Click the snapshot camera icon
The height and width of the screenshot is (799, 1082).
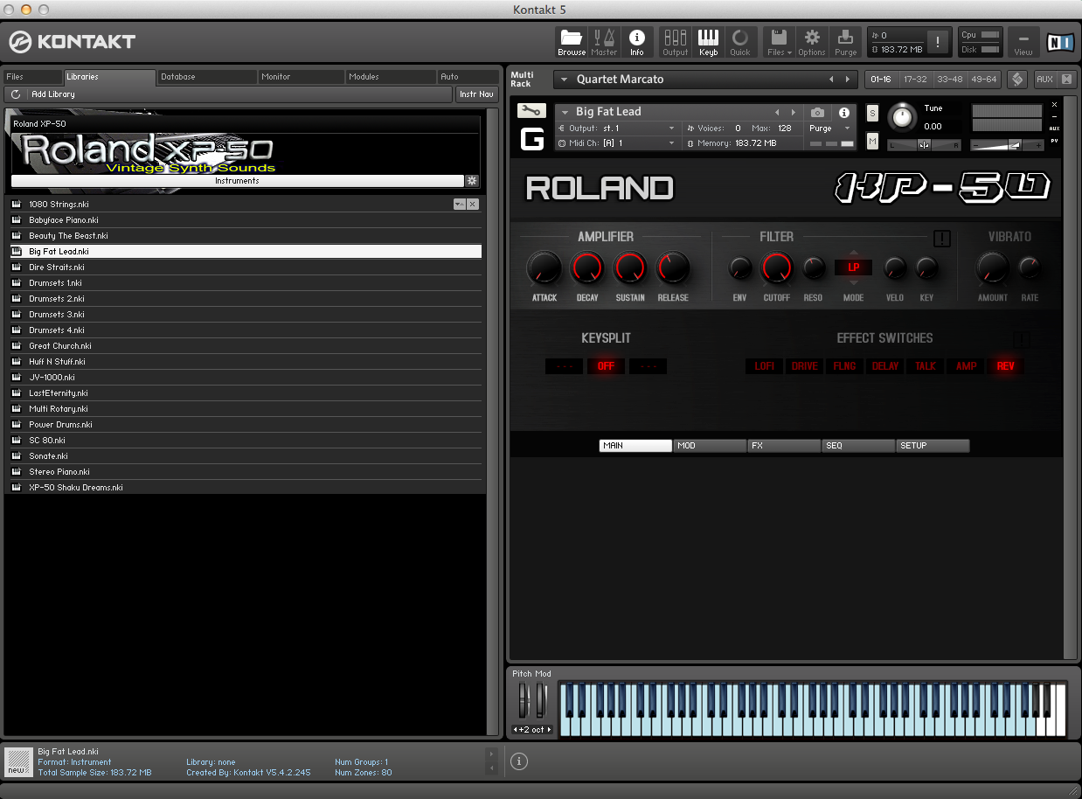click(817, 113)
